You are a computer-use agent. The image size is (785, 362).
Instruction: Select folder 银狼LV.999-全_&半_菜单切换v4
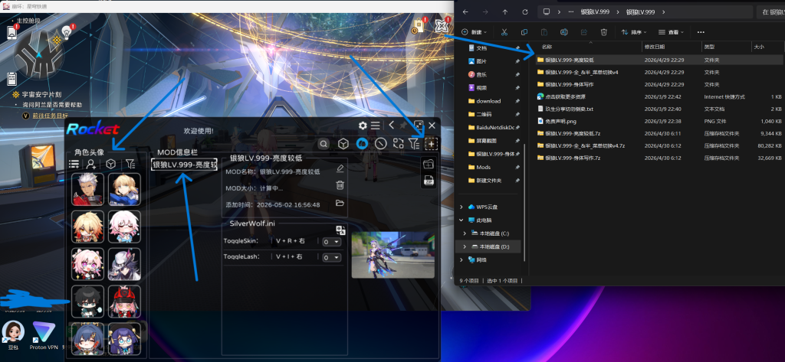click(582, 72)
